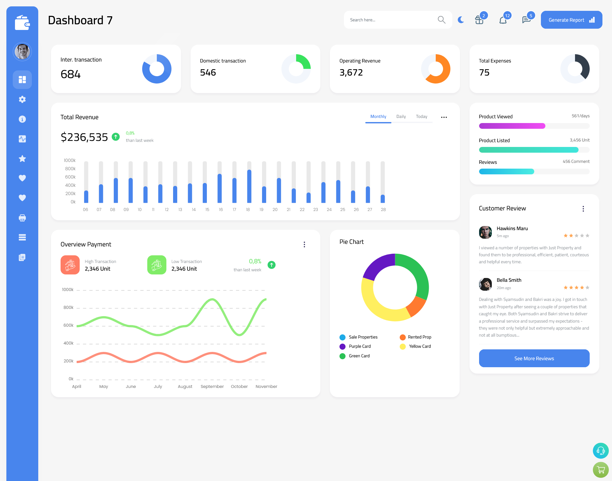Open the list/menu icon in sidebar
612x481 pixels.
pyautogui.click(x=22, y=237)
